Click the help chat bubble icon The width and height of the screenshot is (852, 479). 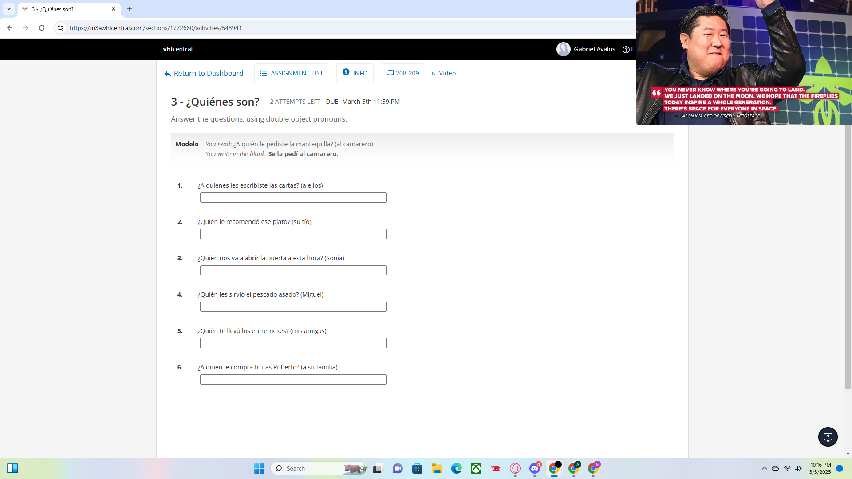[x=828, y=437]
